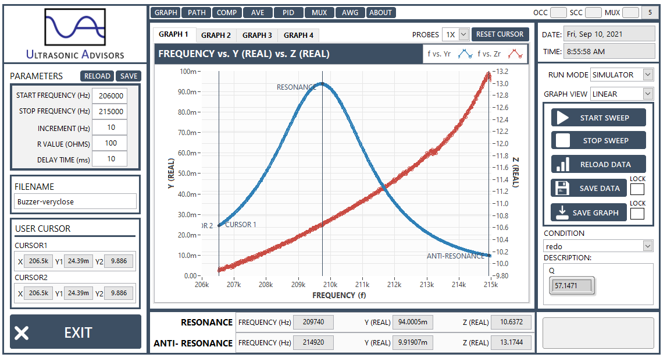Click the CURSOR2 Y2 value 9.886
The image size is (667, 361).
[119, 293]
